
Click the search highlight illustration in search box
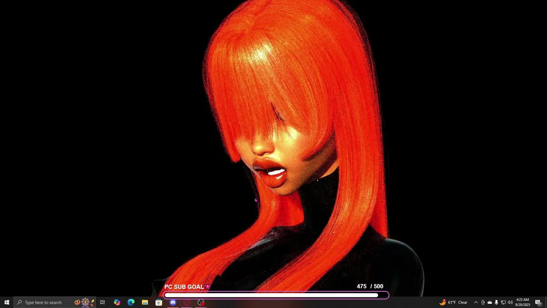85,302
